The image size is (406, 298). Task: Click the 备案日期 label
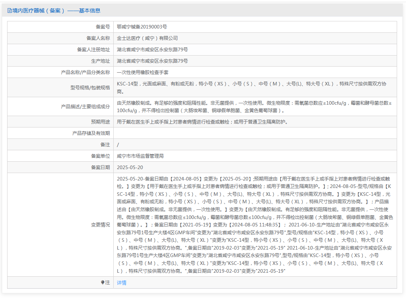(101, 167)
